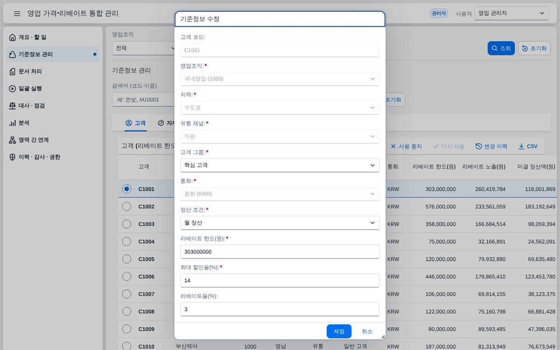Open the 유통 채널 직판 dropdown

280,136
